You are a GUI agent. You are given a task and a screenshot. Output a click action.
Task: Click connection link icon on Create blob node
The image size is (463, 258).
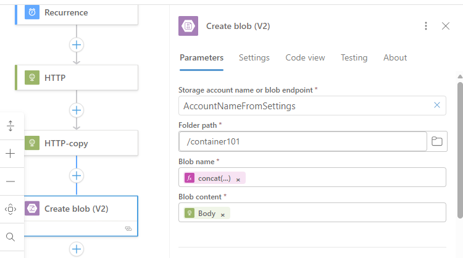(128, 229)
